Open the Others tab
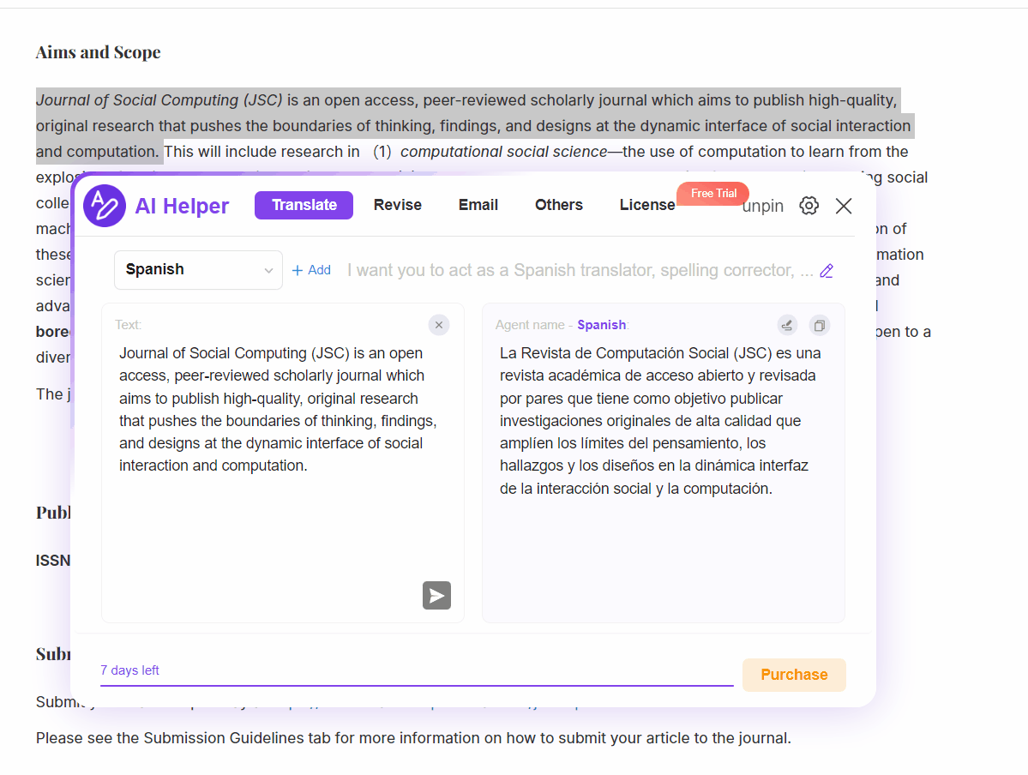The width and height of the screenshot is (1028, 775). [558, 205]
